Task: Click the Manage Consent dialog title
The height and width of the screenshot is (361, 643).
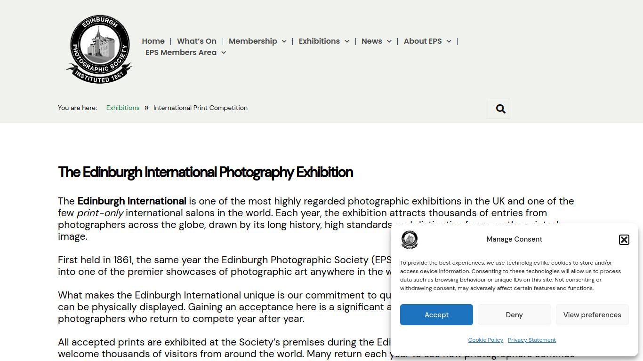Action: click(514, 239)
